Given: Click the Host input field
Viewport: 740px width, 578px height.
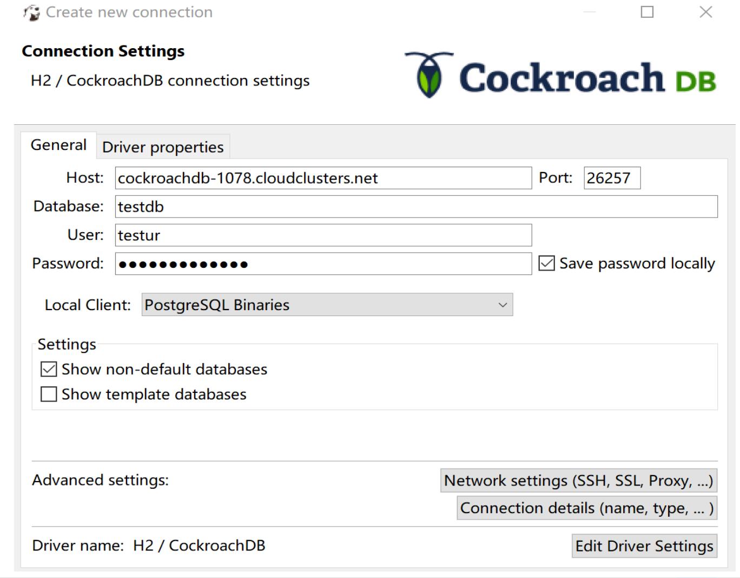Looking at the screenshot, I should click(322, 179).
